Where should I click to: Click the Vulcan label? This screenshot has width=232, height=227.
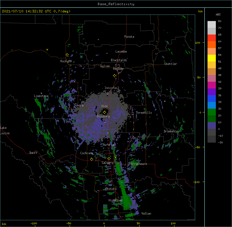(146, 214)
